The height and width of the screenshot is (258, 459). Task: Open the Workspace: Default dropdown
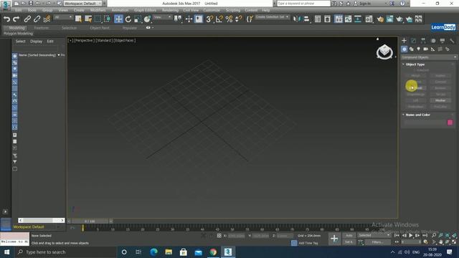[x=82, y=4]
